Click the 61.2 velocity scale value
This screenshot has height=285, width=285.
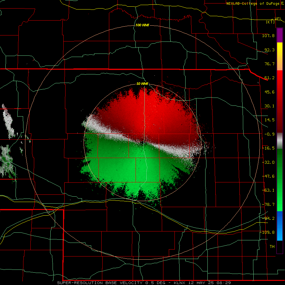point(269,78)
